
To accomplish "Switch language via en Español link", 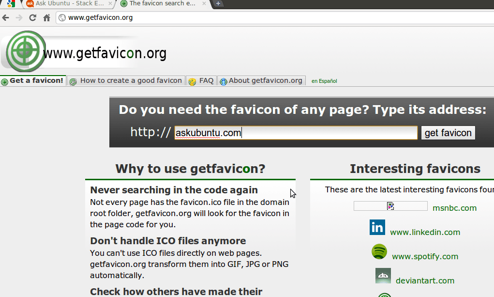I will point(324,81).
